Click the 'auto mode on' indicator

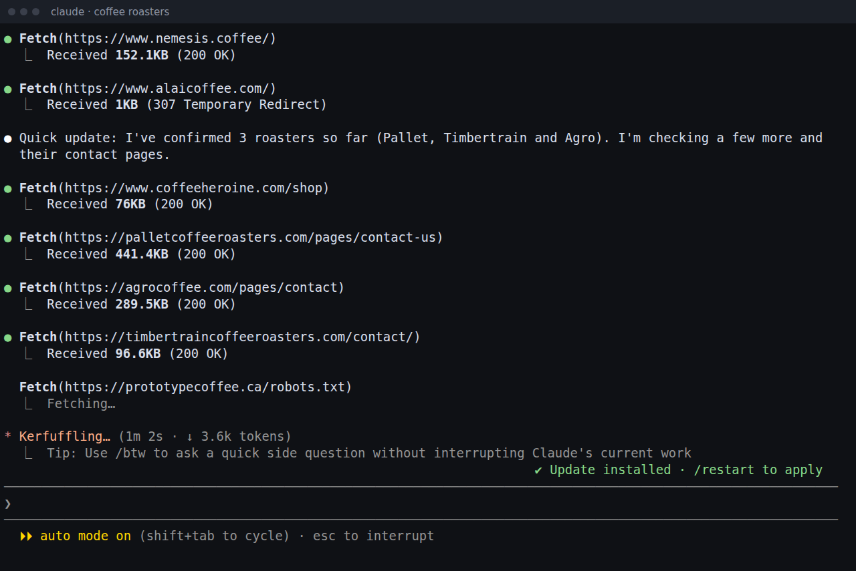(x=86, y=536)
